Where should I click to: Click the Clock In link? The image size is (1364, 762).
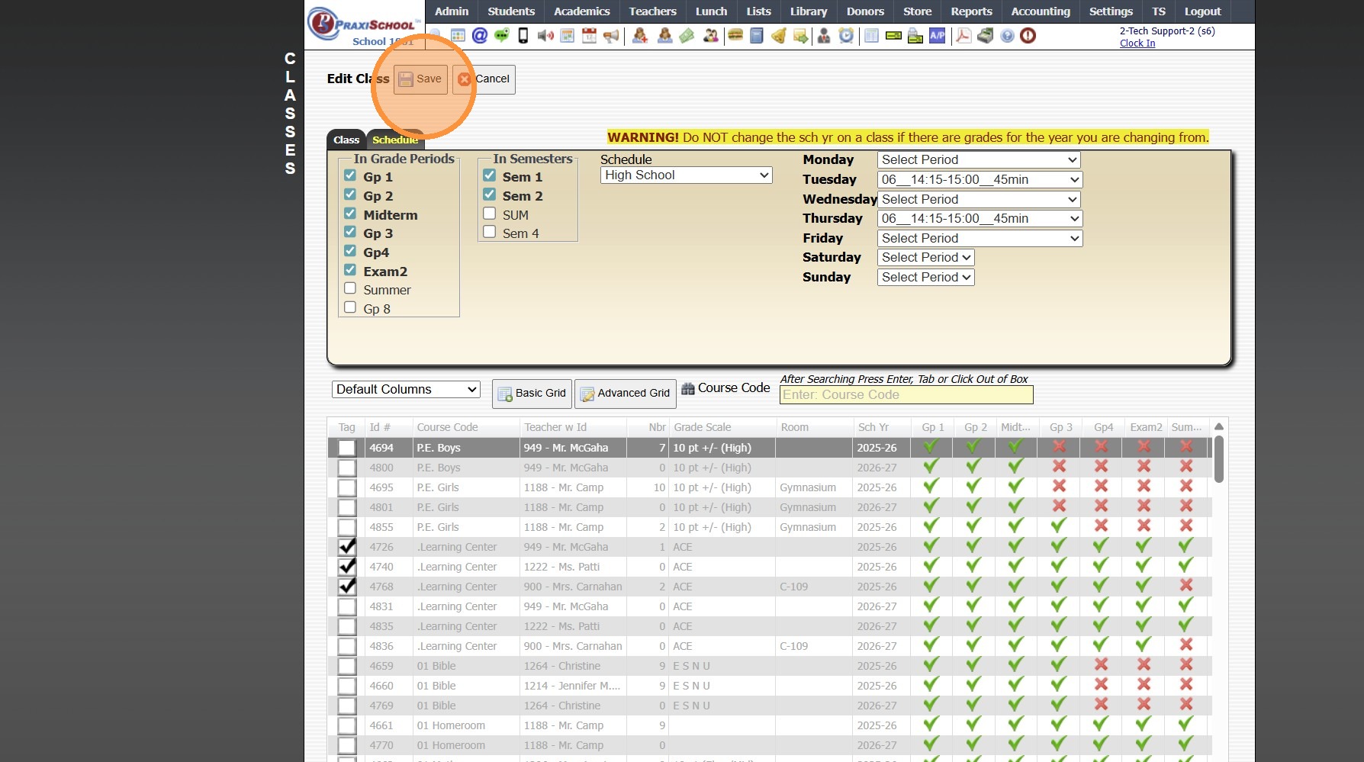point(1137,43)
